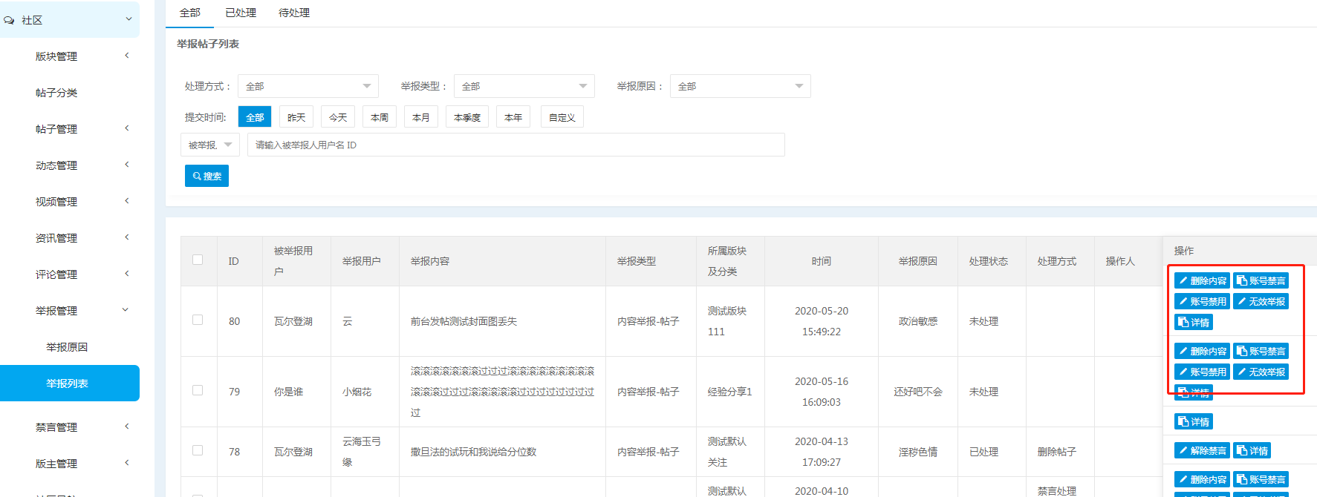Viewport: 1317px width, 497px height.
Task: Click 账号禁用 for report ID 79
Action: point(1202,372)
